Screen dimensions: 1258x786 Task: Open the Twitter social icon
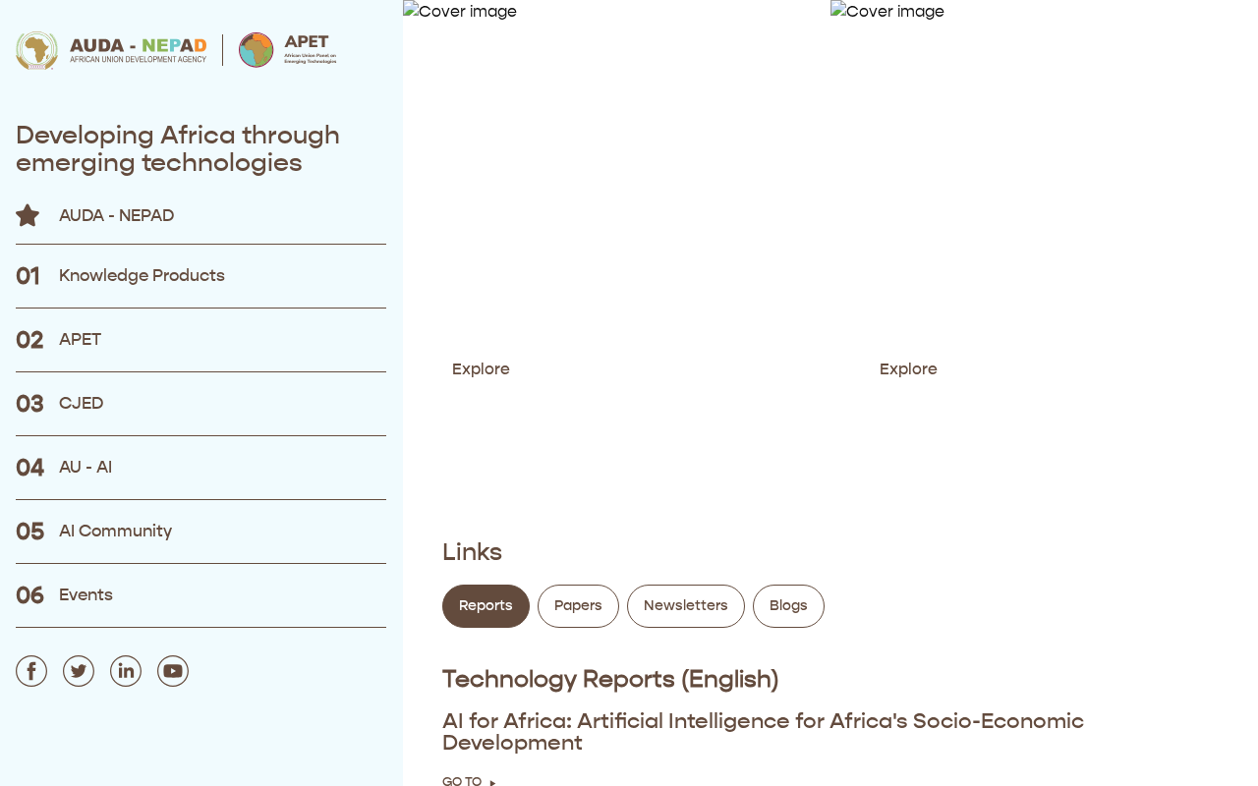(79, 671)
